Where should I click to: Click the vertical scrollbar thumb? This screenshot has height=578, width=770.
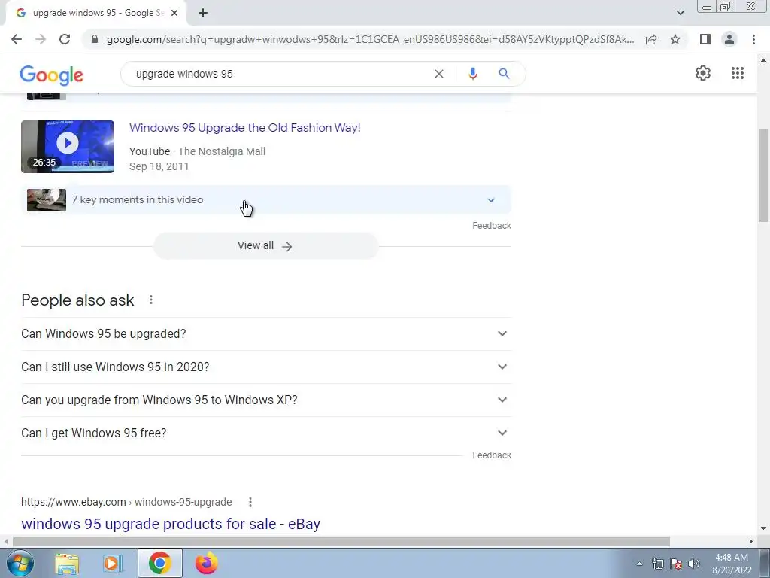pos(763,175)
